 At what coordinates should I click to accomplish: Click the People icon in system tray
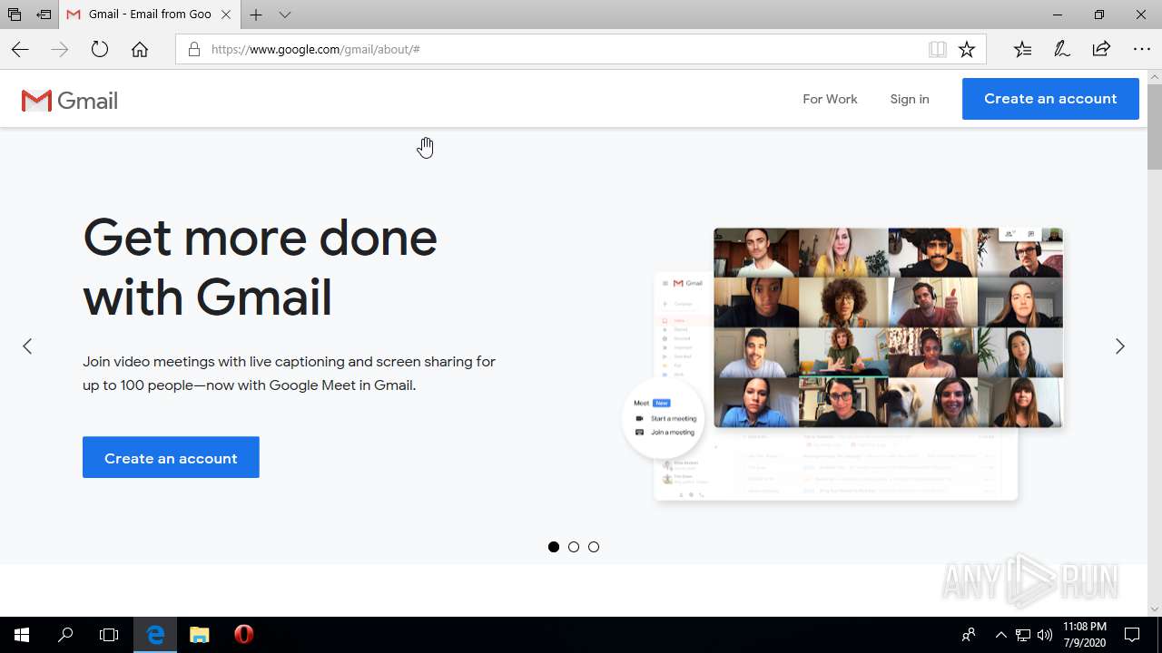(x=969, y=635)
